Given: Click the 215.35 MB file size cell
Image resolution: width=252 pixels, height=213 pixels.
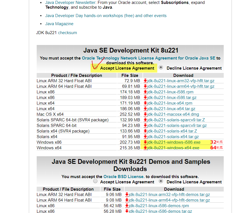Looking at the screenshot, I should [x=130, y=148].
